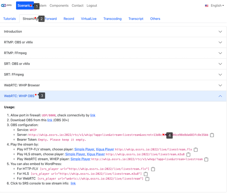The height and width of the screenshot is (193, 227).
Task: Click the Logout link
Action: click(x=92, y=6)
